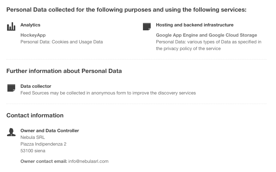
Task: Click the Feed Sources anonymous collection sentence
Action: click(108, 93)
